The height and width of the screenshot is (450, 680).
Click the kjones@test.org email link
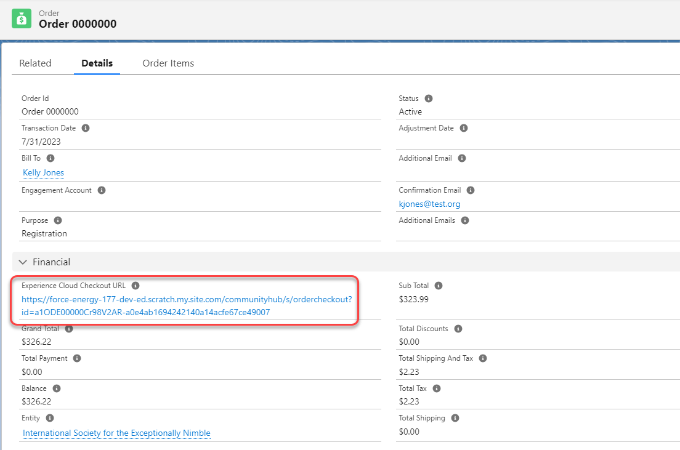pyautogui.click(x=429, y=204)
